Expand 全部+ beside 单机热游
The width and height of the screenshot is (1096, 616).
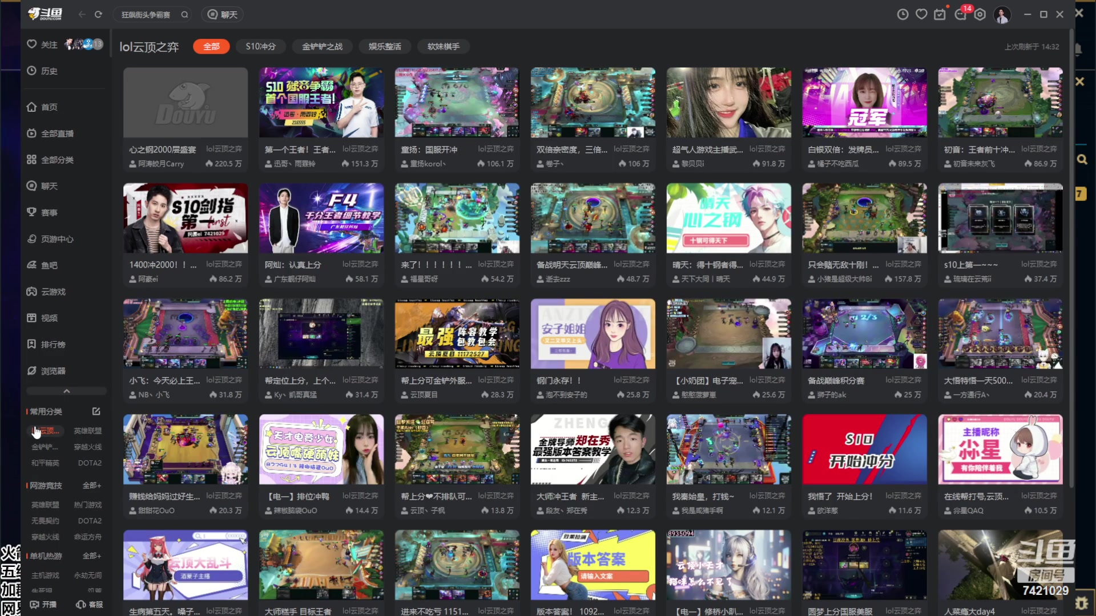91,556
